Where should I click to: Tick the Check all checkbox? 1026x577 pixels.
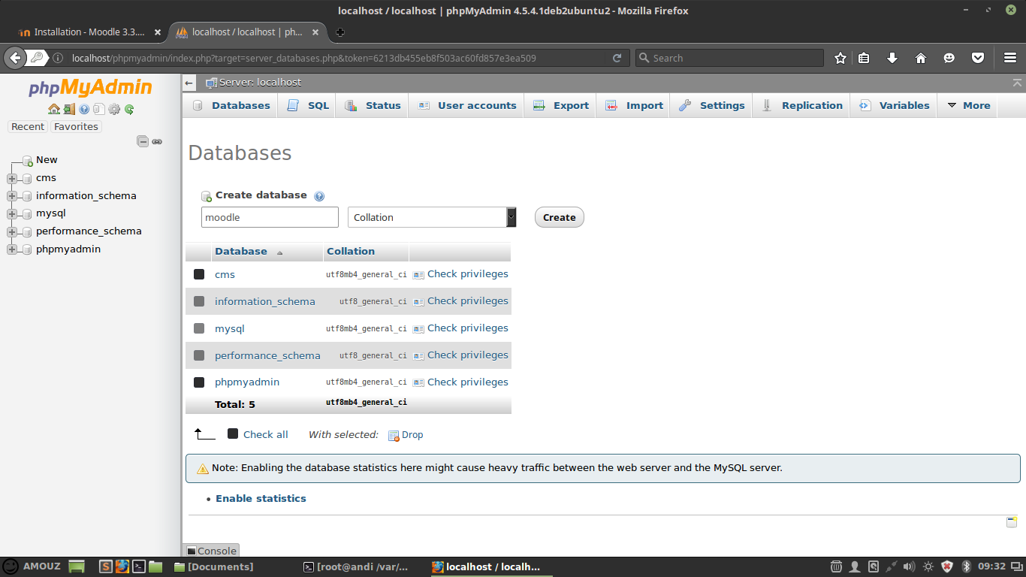(233, 434)
